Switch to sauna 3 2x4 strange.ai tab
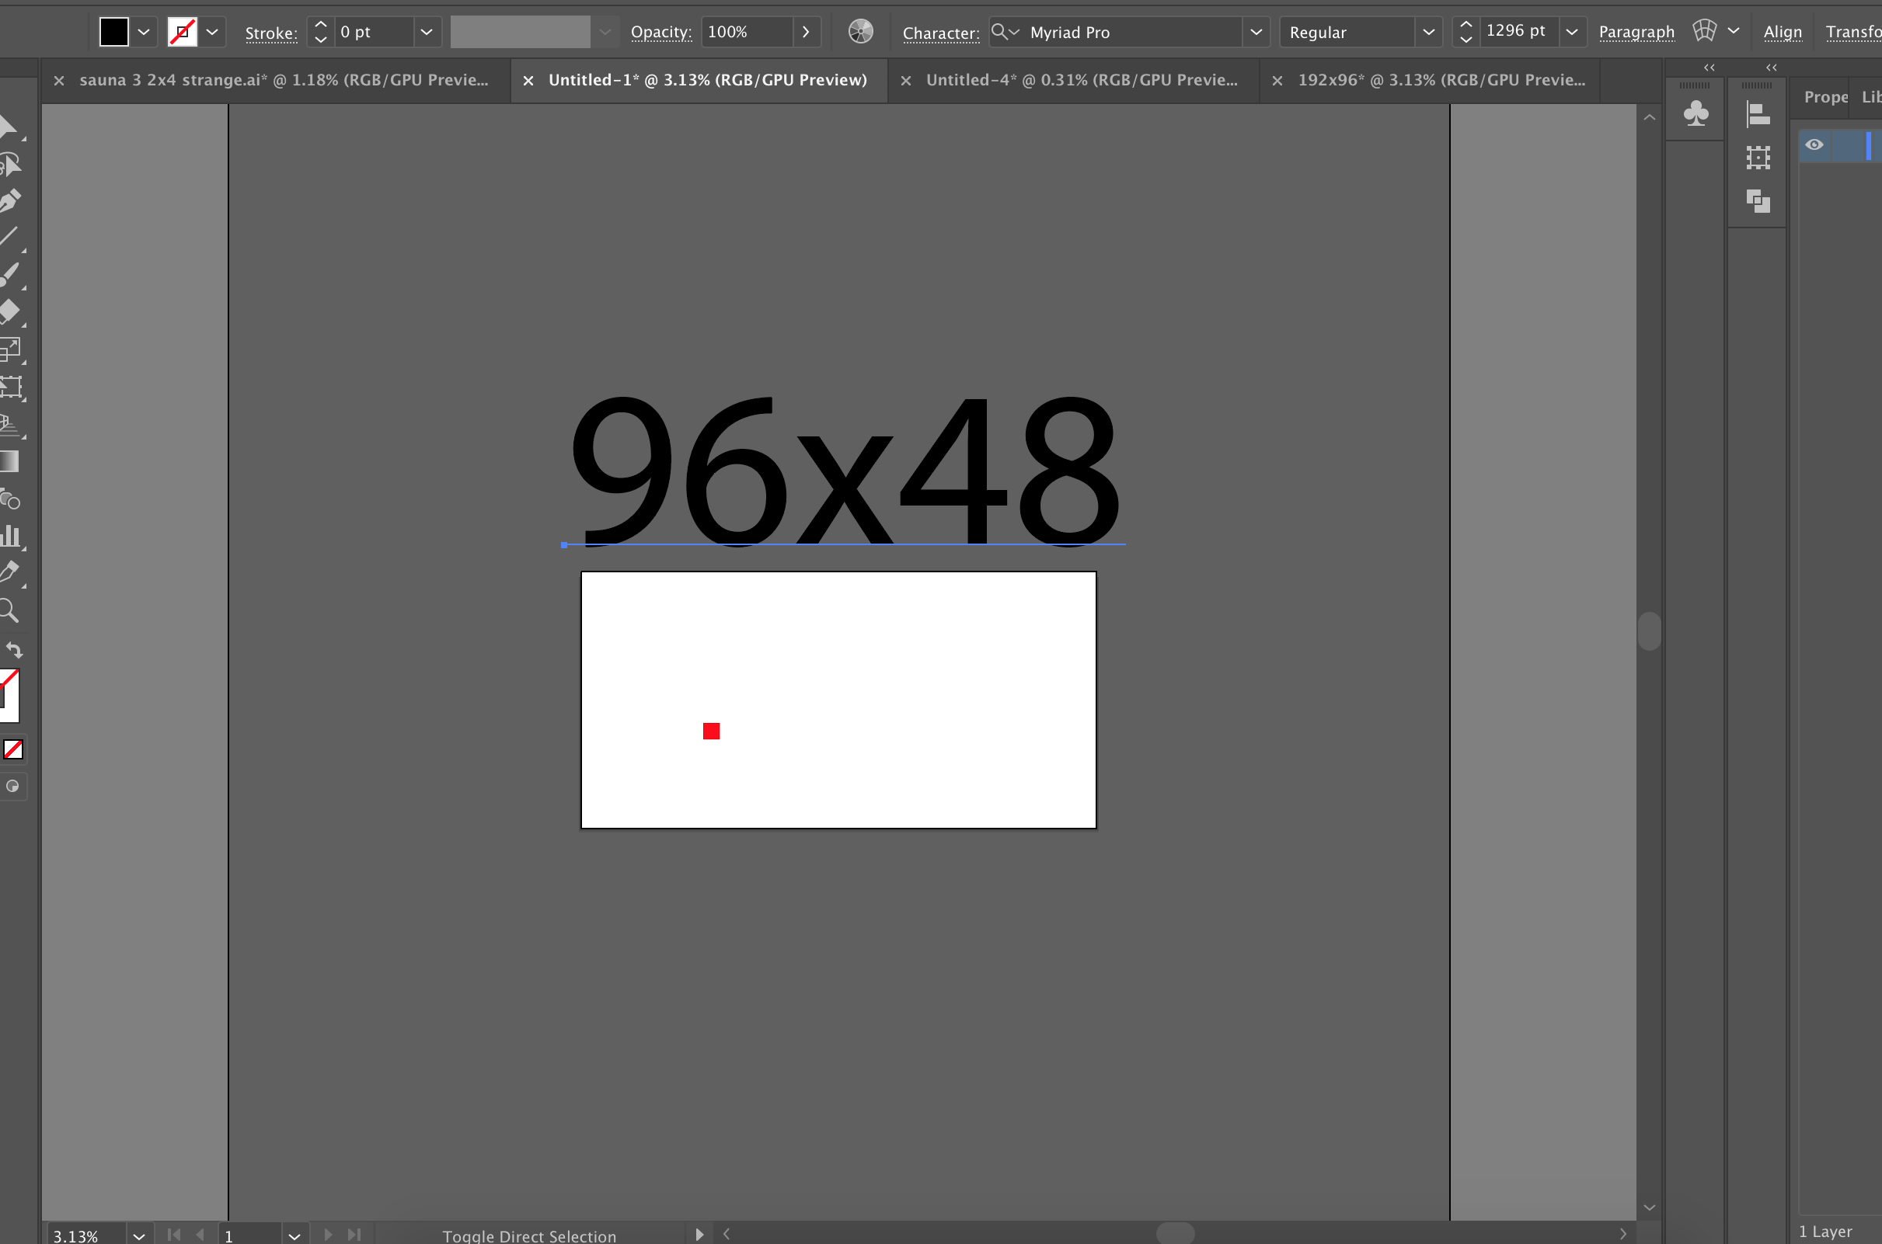The height and width of the screenshot is (1244, 1882). [x=284, y=80]
